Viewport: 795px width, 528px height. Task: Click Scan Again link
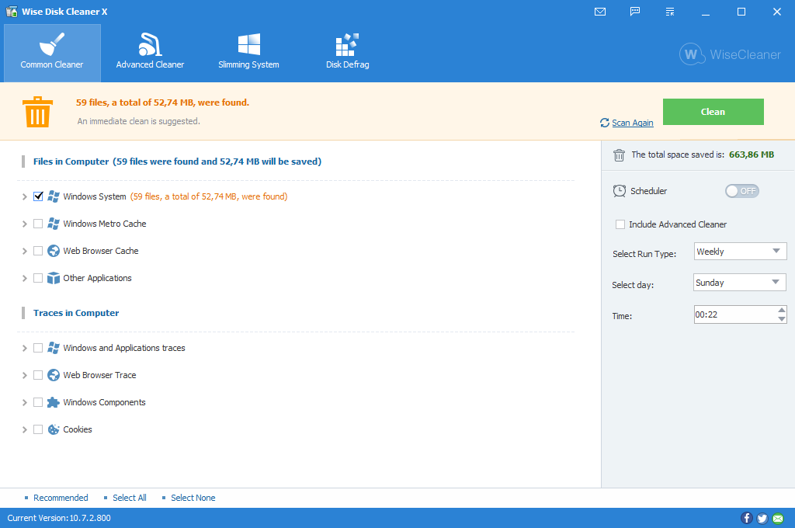[632, 123]
